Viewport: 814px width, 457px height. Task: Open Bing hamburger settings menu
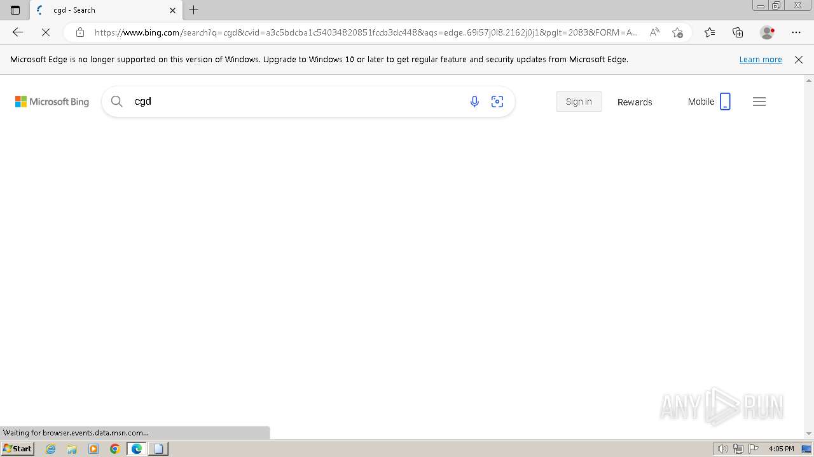759,102
